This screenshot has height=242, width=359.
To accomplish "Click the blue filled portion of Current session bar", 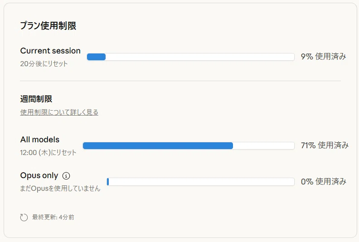I will point(97,57).
